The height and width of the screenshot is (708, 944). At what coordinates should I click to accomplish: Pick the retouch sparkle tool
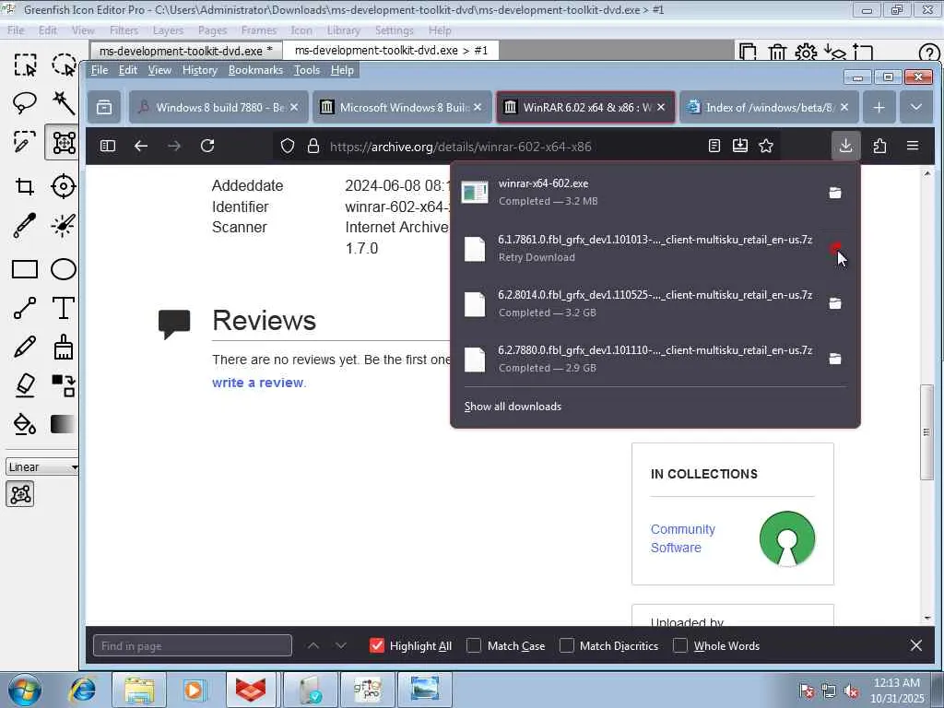(64, 226)
